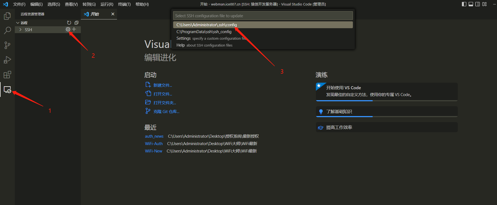Viewport: 497px width, 205px height.
Task: Click graduation cap icon beside 提高工作效率
Action: pos(321,128)
